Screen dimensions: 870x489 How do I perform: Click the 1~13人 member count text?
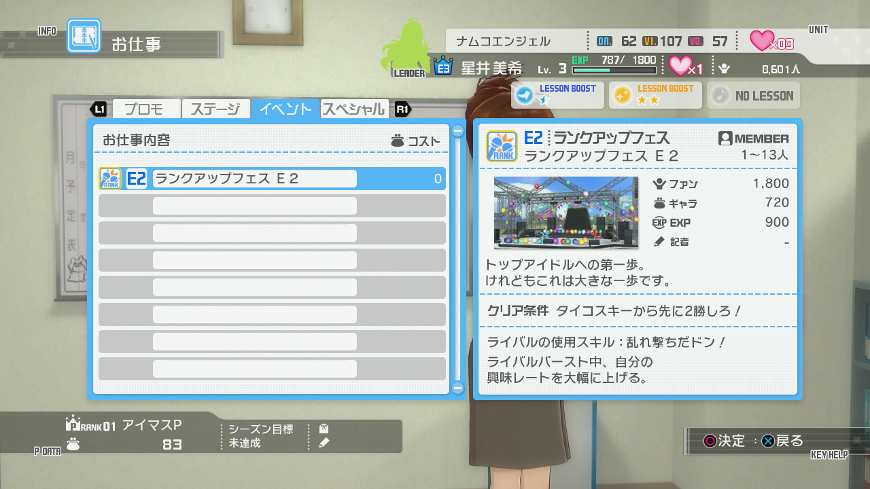pyautogui.click(x=765, y=156)
